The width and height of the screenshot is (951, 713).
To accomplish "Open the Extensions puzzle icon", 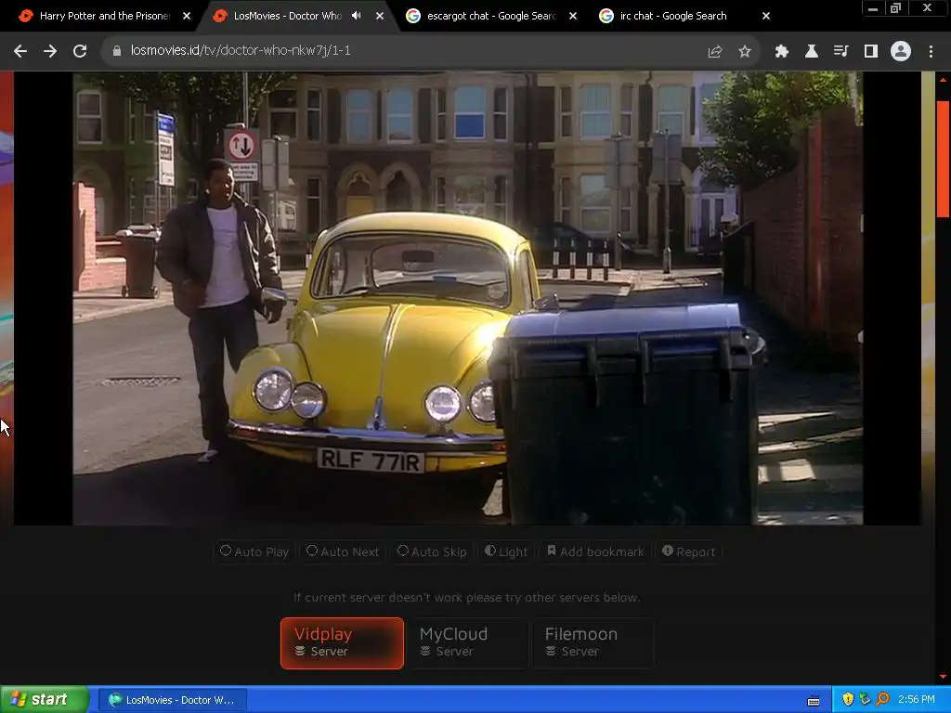I will (782, 52).
